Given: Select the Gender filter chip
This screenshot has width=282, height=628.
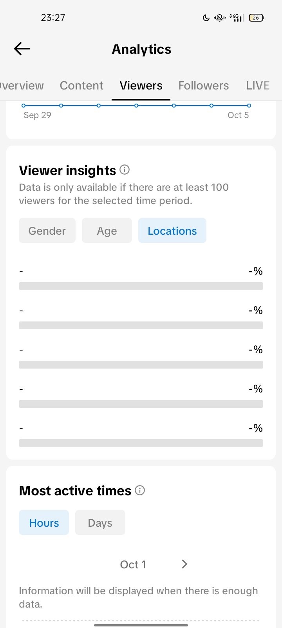Looking at the screenshot, I should click(47, 230).
